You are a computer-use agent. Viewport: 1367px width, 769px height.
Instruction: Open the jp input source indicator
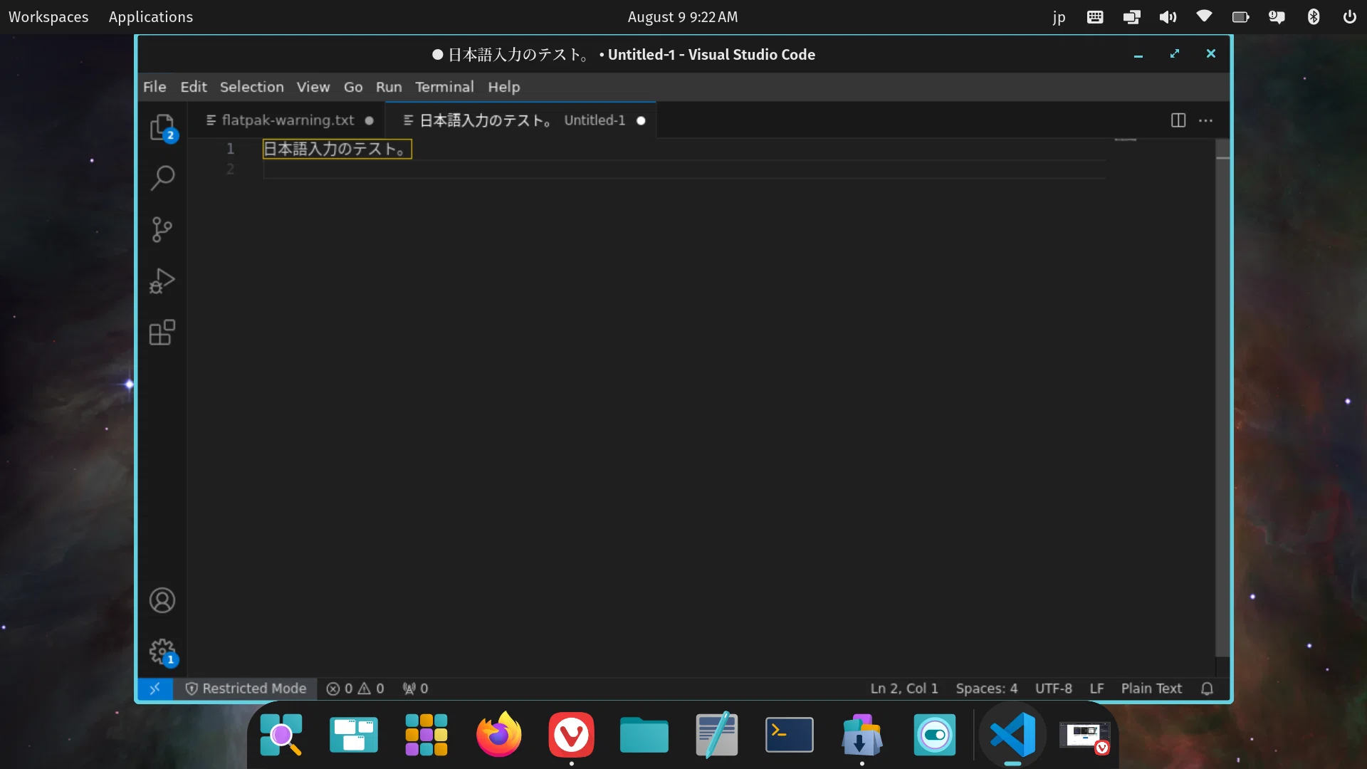[1059, 17]
